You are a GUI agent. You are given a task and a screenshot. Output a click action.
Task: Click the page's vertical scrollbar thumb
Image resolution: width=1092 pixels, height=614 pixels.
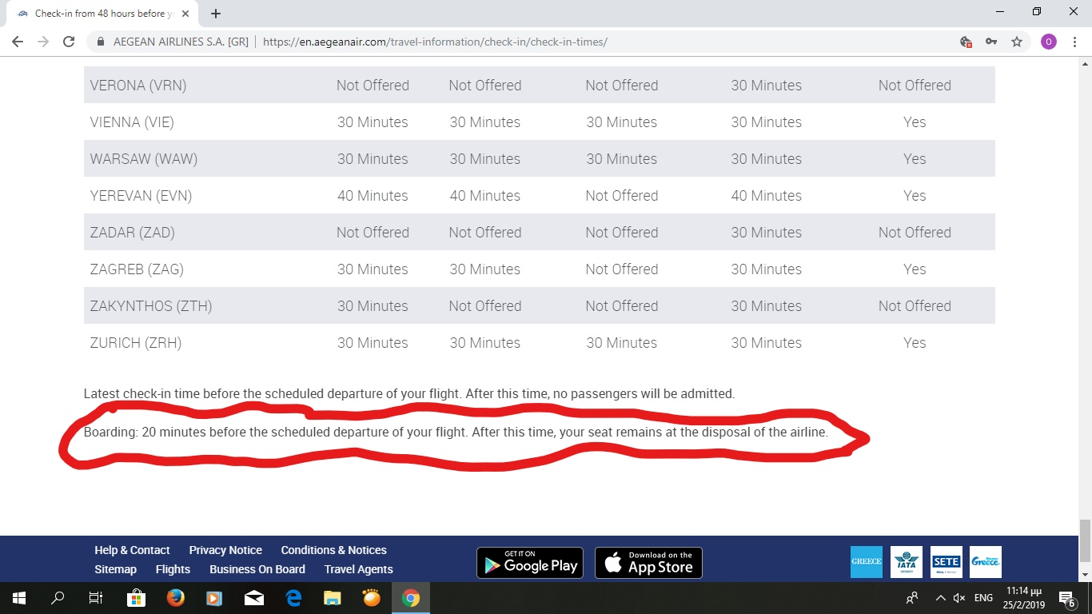point(1085,540)
